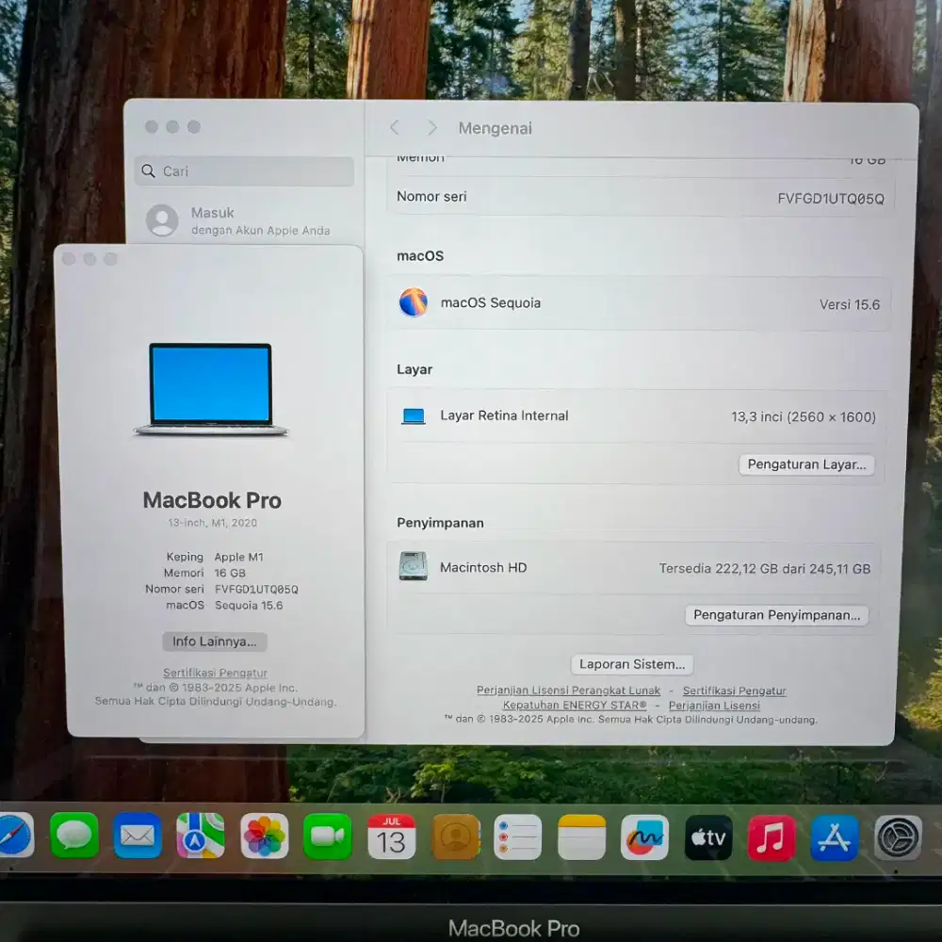Viewport: 942px width, 942px height.
Task: Open Photos app in the Dock
Action: point(265,836)
